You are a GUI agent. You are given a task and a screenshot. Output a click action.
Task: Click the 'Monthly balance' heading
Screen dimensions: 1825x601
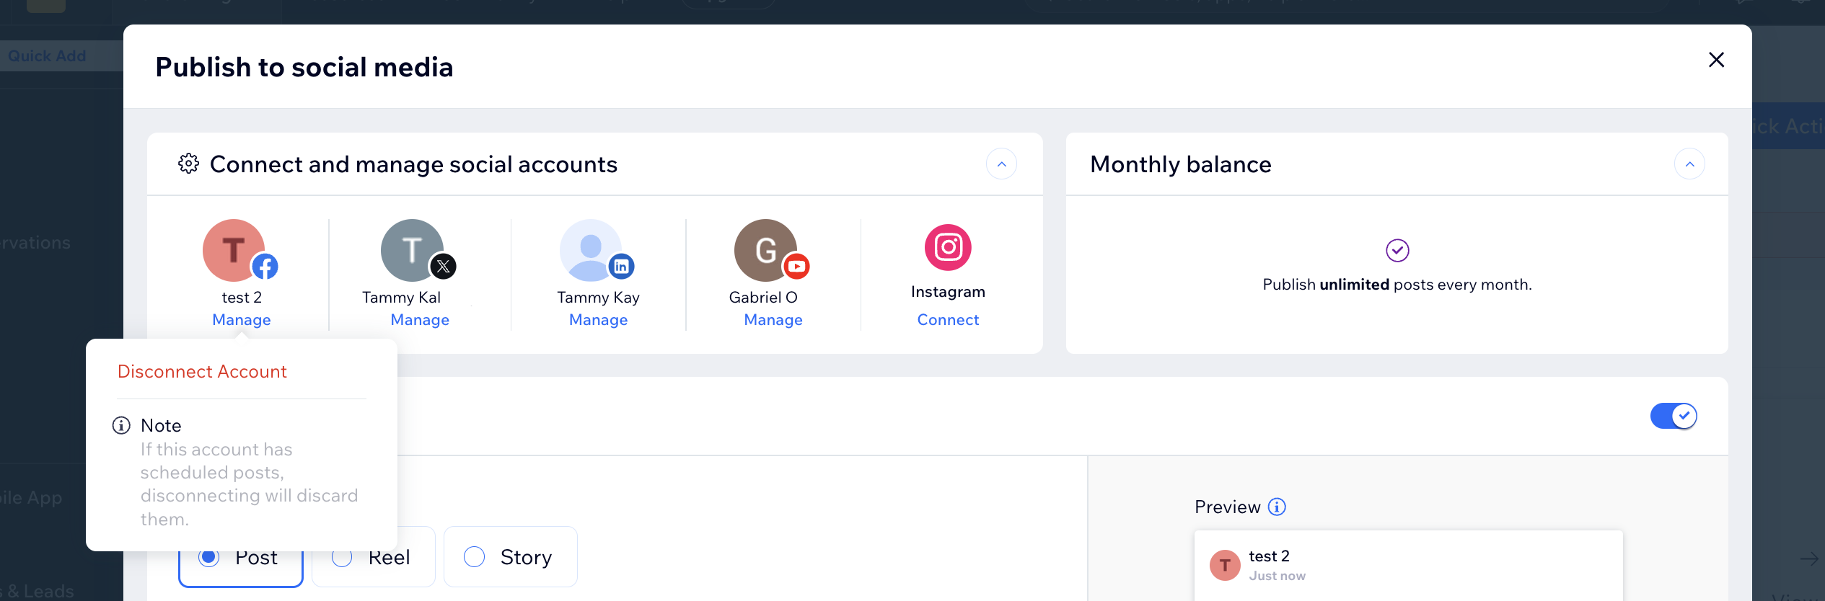tap(1181, 164)
